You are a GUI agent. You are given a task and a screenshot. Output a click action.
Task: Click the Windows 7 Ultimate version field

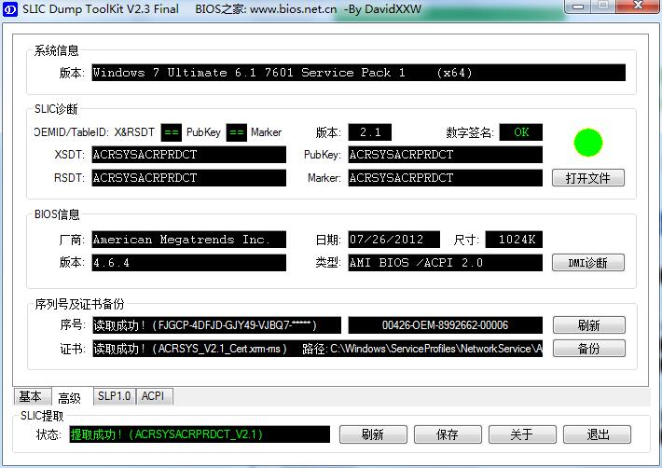point(358,73)
